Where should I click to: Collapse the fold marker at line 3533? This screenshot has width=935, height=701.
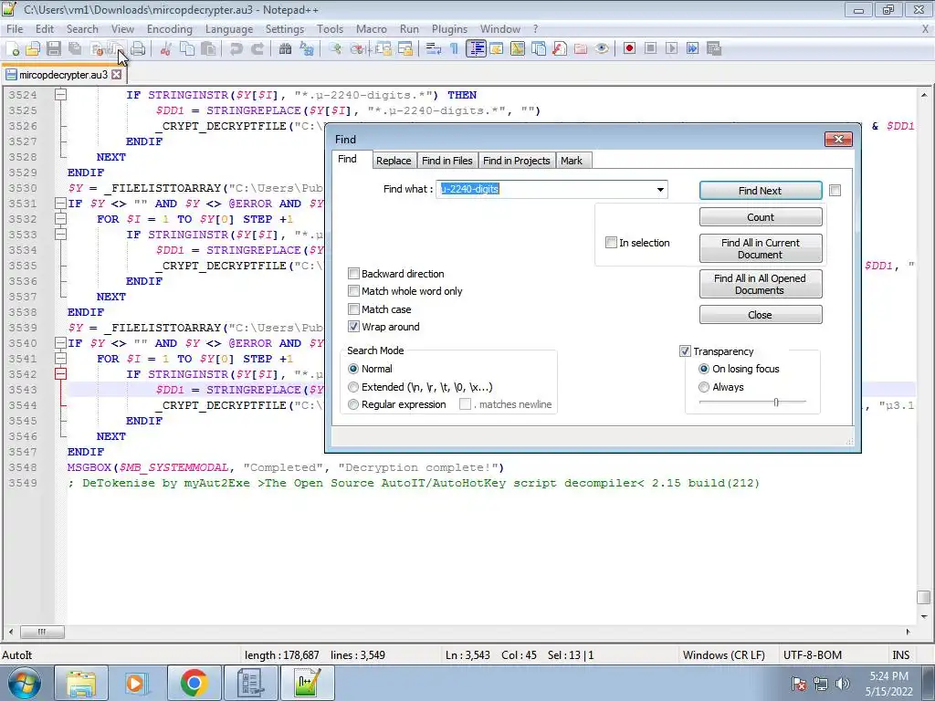pos(61,235)
